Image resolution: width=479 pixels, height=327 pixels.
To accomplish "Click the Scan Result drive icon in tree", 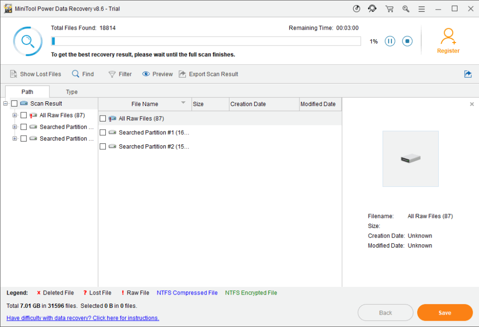I will [24, 103].
